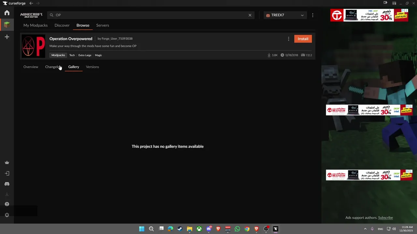417x234 pixels.
Task: Select the Minecraft game icon in sidebar
Action: point(7,25)
